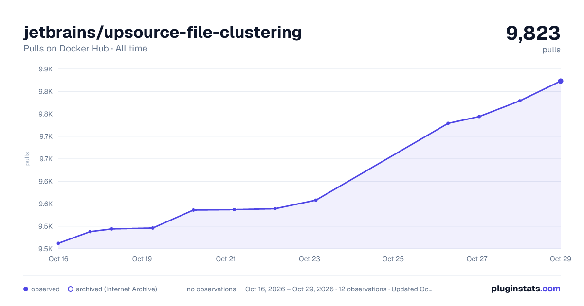
Task: Select the data point just right of Oct 21
Action: coord(234,210)
